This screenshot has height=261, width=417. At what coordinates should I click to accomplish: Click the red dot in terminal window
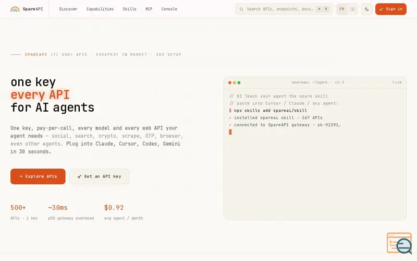pos(230,82)
